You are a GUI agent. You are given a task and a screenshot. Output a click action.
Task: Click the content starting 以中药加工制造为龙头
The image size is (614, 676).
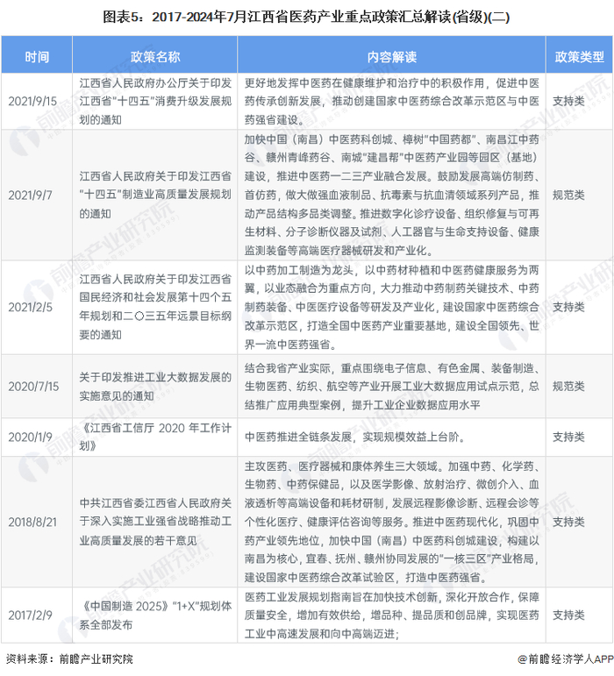pyautogui.click(x=391, y=307)
